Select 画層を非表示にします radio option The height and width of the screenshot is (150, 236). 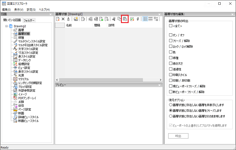tap(171, 105)
